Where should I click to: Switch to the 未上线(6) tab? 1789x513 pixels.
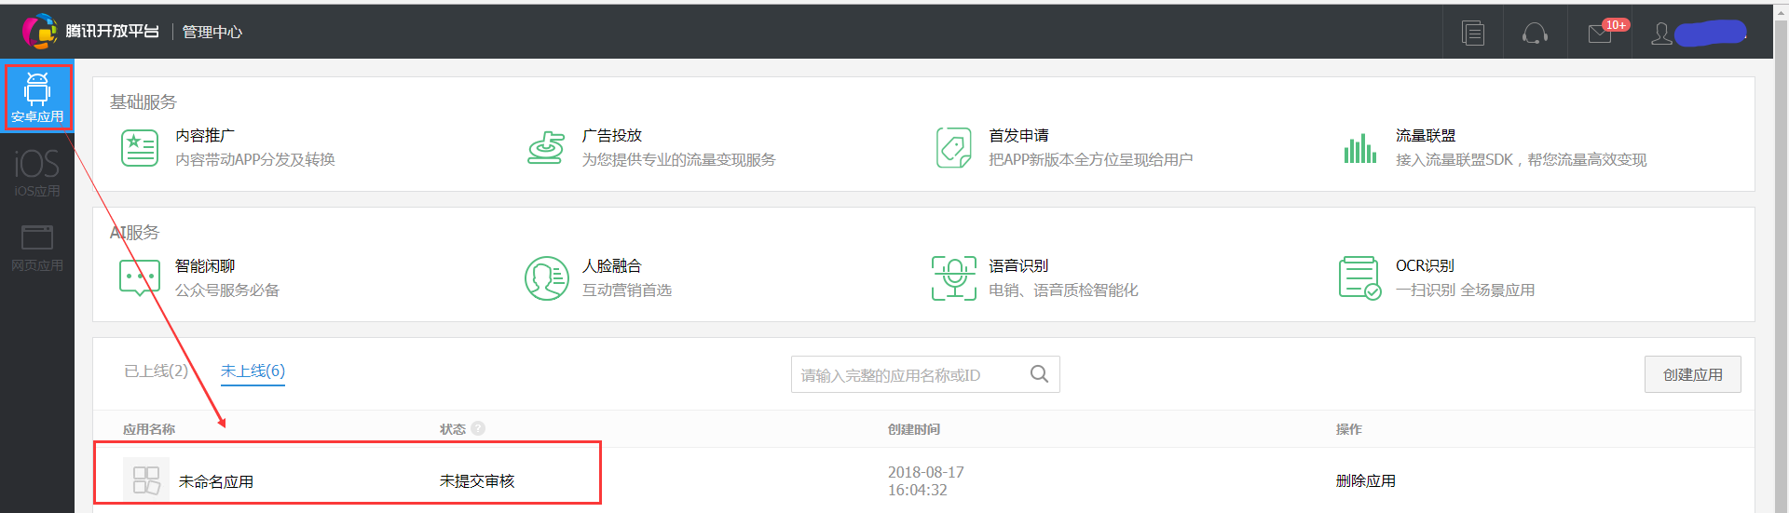pyautogui.click(x=253, y=371)
